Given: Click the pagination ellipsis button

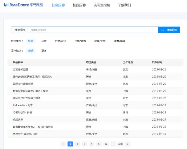Looking at the screenshot, I should tap(113, 144).
